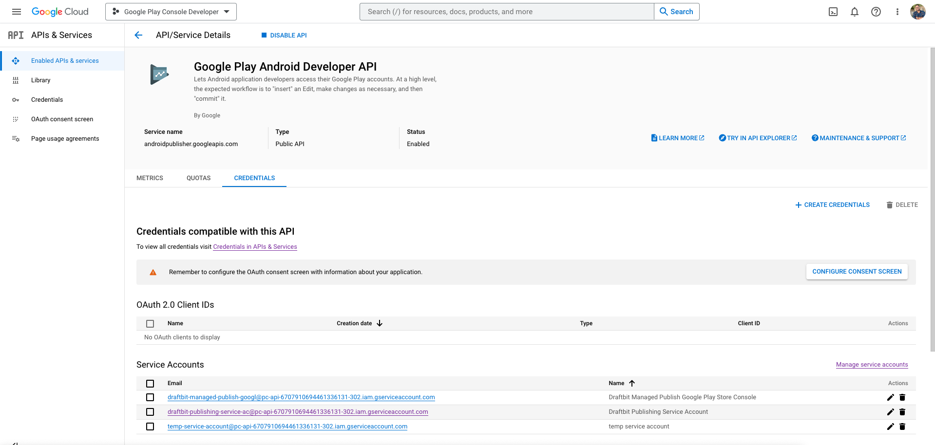Delete the draftbit-publishing-service-ac account
Screen dimensions: 935x445
point(902,412)
